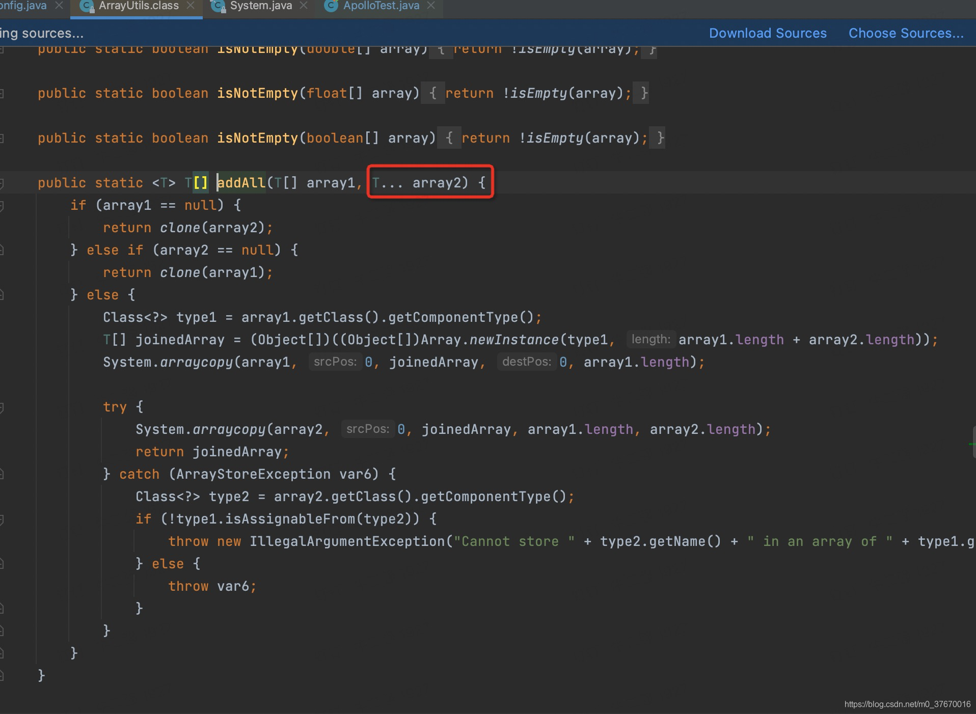Collapse the addAll method using its gutter fold marker

[x=2, y=183]
